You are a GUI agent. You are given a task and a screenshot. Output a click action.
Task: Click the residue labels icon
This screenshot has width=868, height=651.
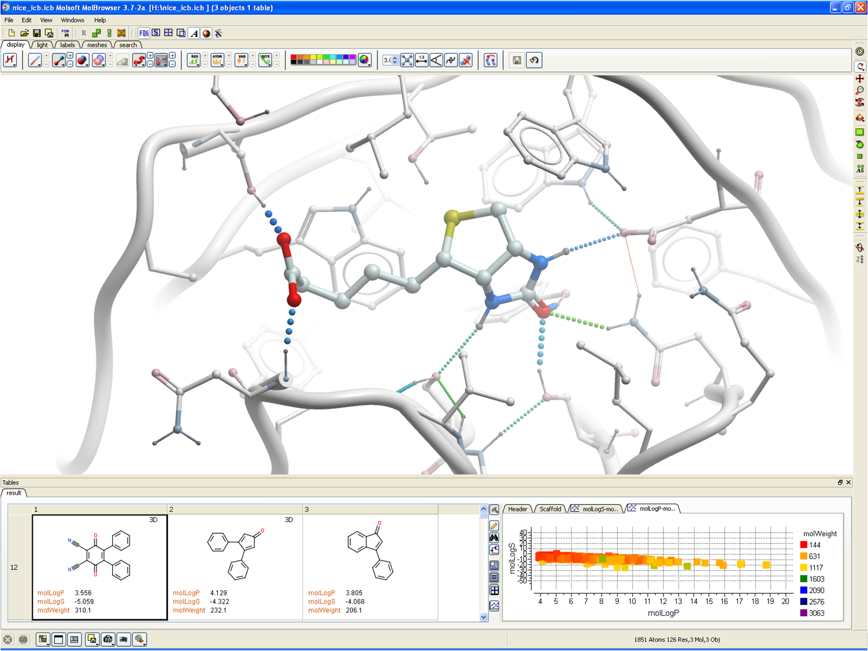tap(193, 60)
